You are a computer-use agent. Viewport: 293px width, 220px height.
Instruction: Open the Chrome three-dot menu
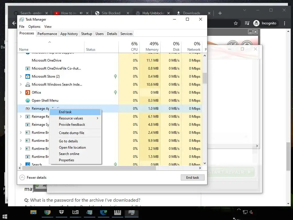[285, 23]
